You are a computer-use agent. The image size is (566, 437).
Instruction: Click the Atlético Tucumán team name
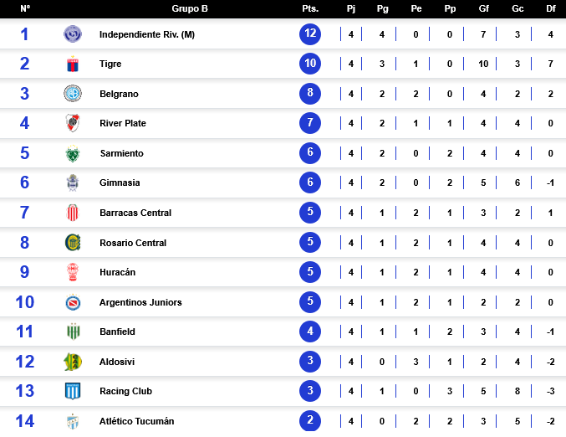[136, 421]
